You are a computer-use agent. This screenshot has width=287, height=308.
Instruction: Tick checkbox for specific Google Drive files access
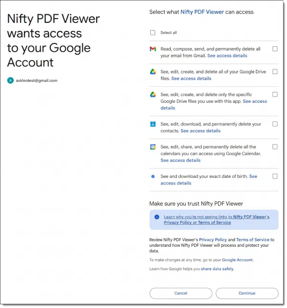(275, 94)
